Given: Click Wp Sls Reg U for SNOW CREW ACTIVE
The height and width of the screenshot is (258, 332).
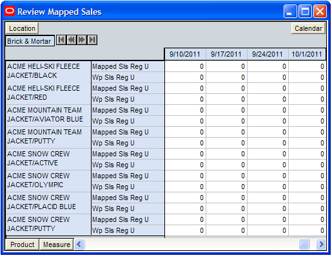Looking at the screenshot, I should pos(128,165).
